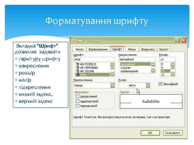Image resolution: width=194 pixels, height=145 pixels.
Task: Click size list scroll up arrow
Action: click(173, 64)
